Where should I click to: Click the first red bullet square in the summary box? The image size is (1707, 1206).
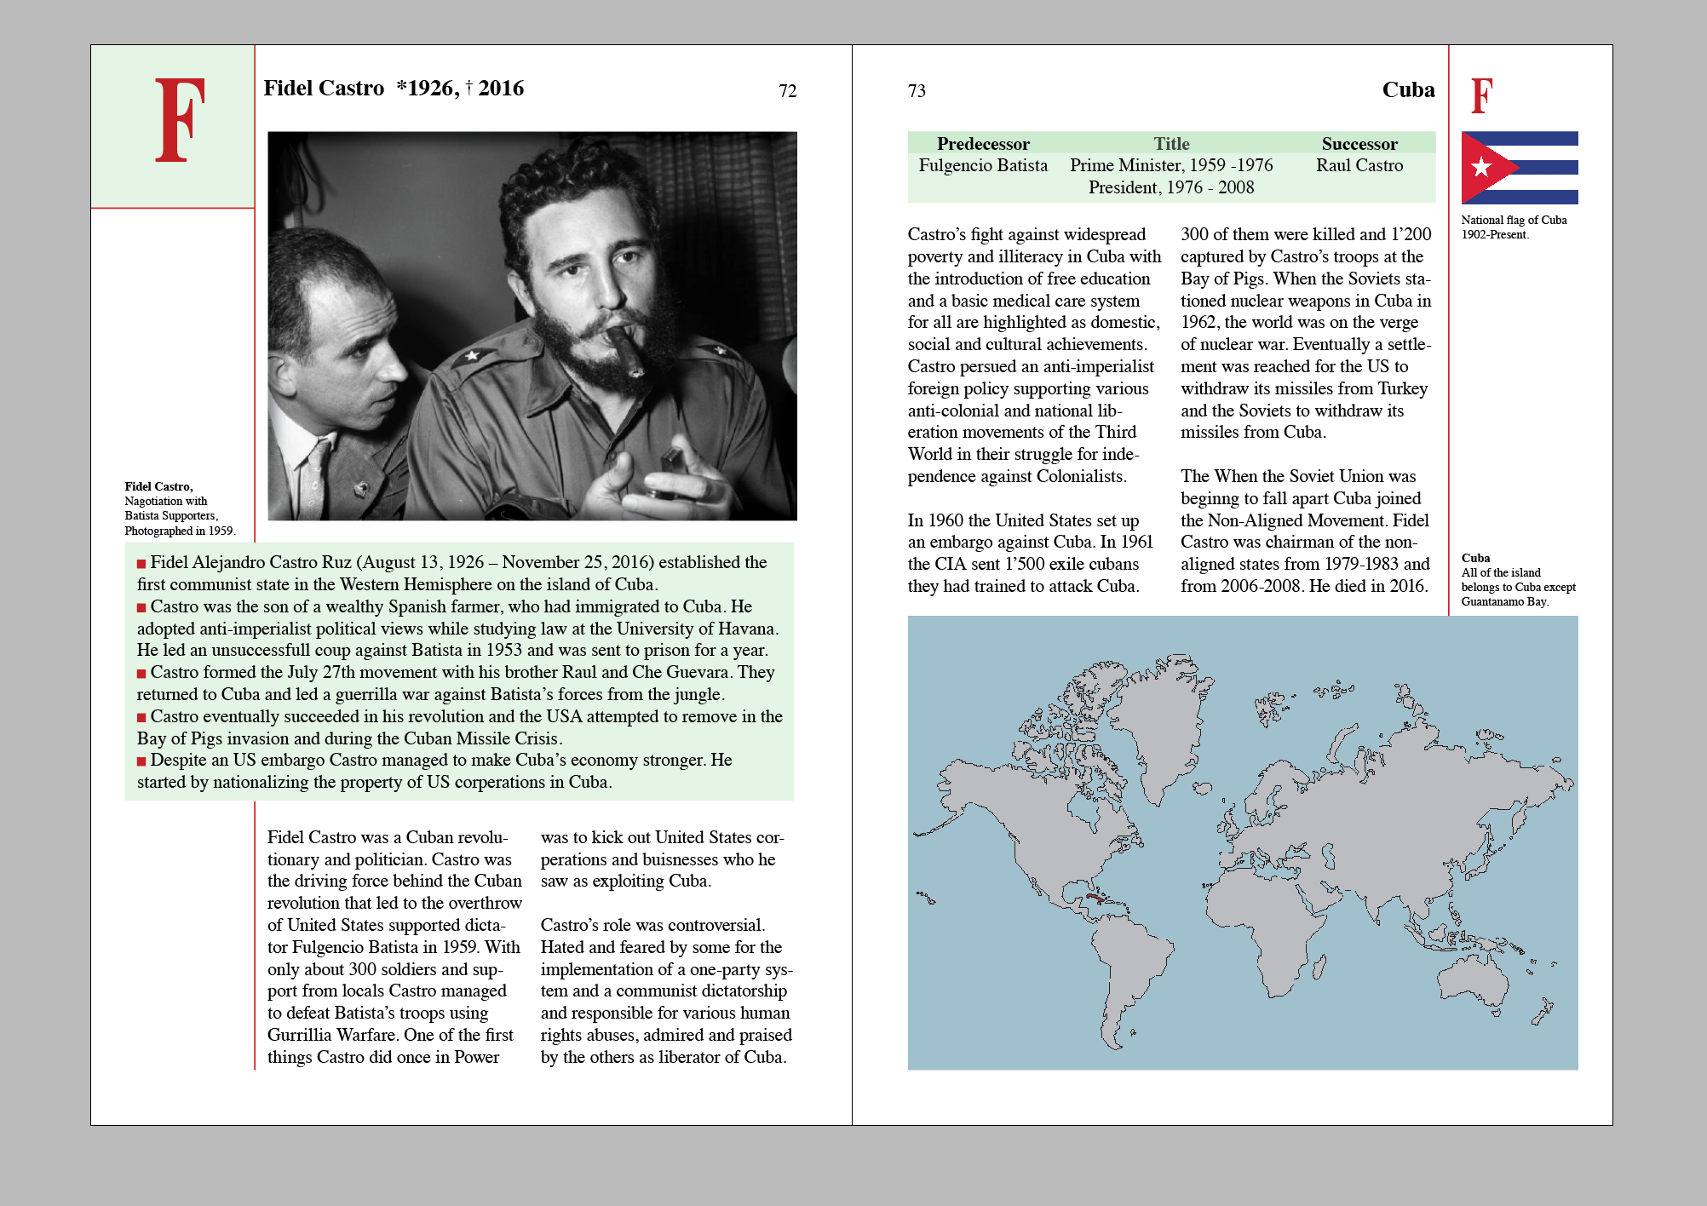point(141,564)
